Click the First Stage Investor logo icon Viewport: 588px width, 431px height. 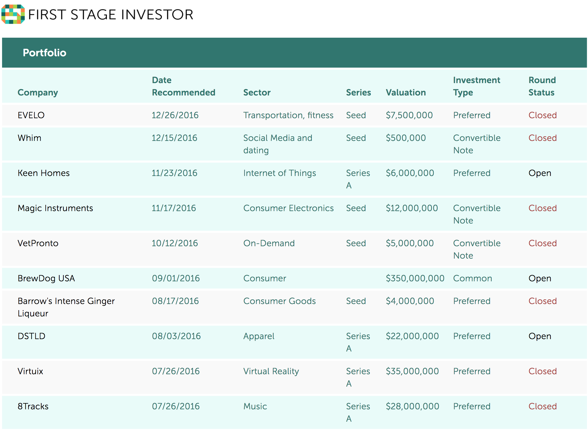13,14
